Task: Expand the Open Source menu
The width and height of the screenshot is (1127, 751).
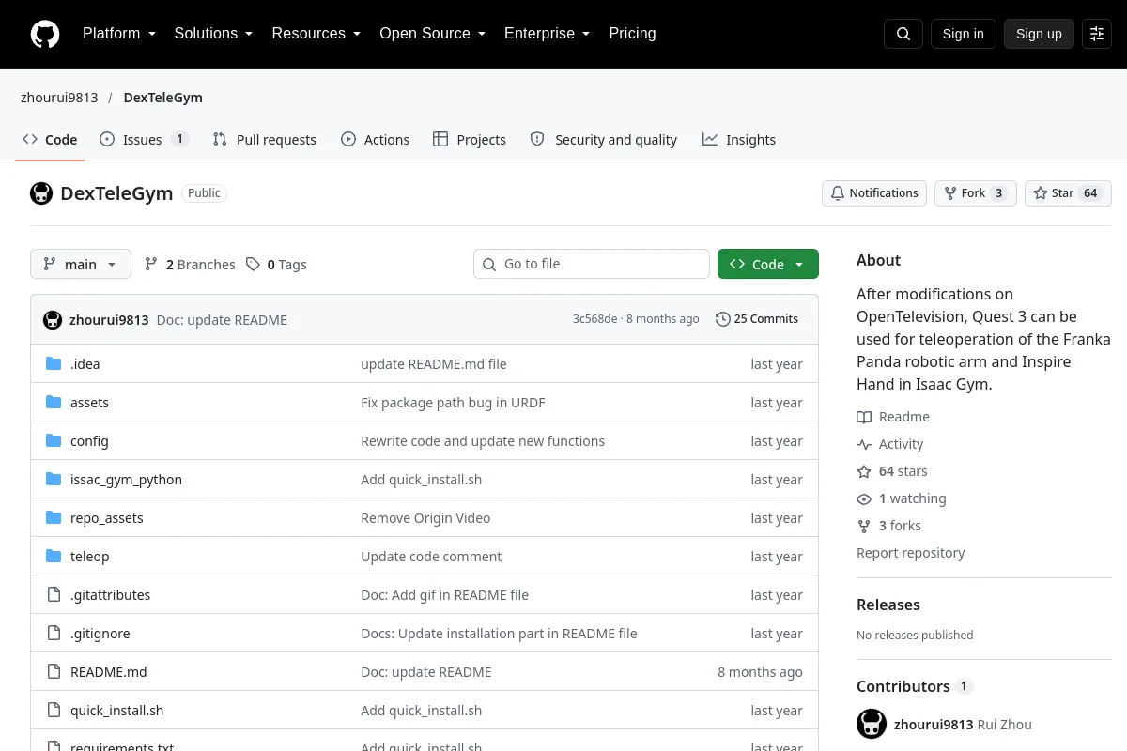Action: pyautogui.click(x=432, y=34)
